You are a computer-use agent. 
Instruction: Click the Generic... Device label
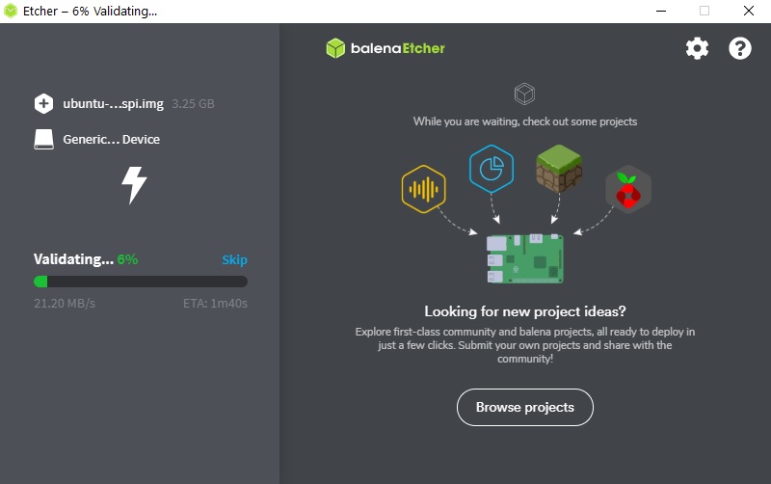click(111, 139)
